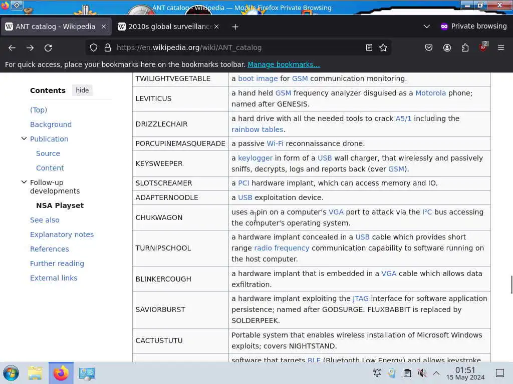
Task: Open the keylogger link
Action: click(255, 158)
